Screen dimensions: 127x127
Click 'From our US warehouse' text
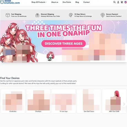19,16
